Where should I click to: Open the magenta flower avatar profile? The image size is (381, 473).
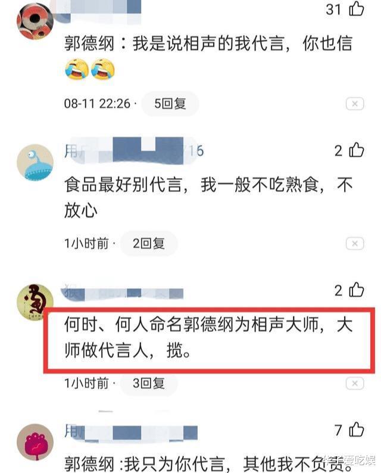point(35,442)
